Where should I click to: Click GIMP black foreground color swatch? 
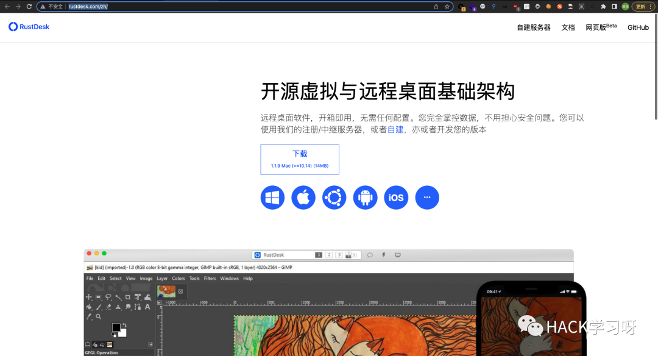[x=116, y=327]
